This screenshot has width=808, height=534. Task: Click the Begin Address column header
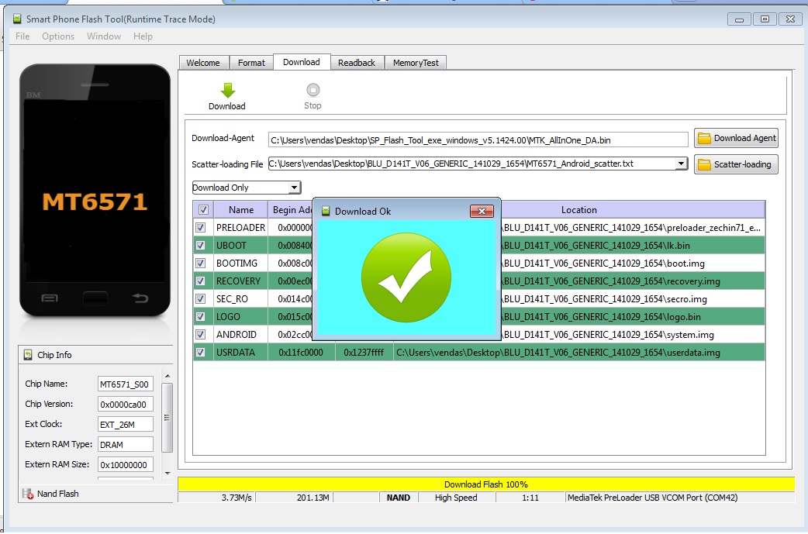pyautogui.click(x=291, y=209)
